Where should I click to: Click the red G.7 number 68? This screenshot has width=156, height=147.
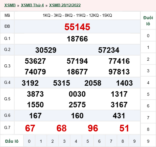point(62,128)
